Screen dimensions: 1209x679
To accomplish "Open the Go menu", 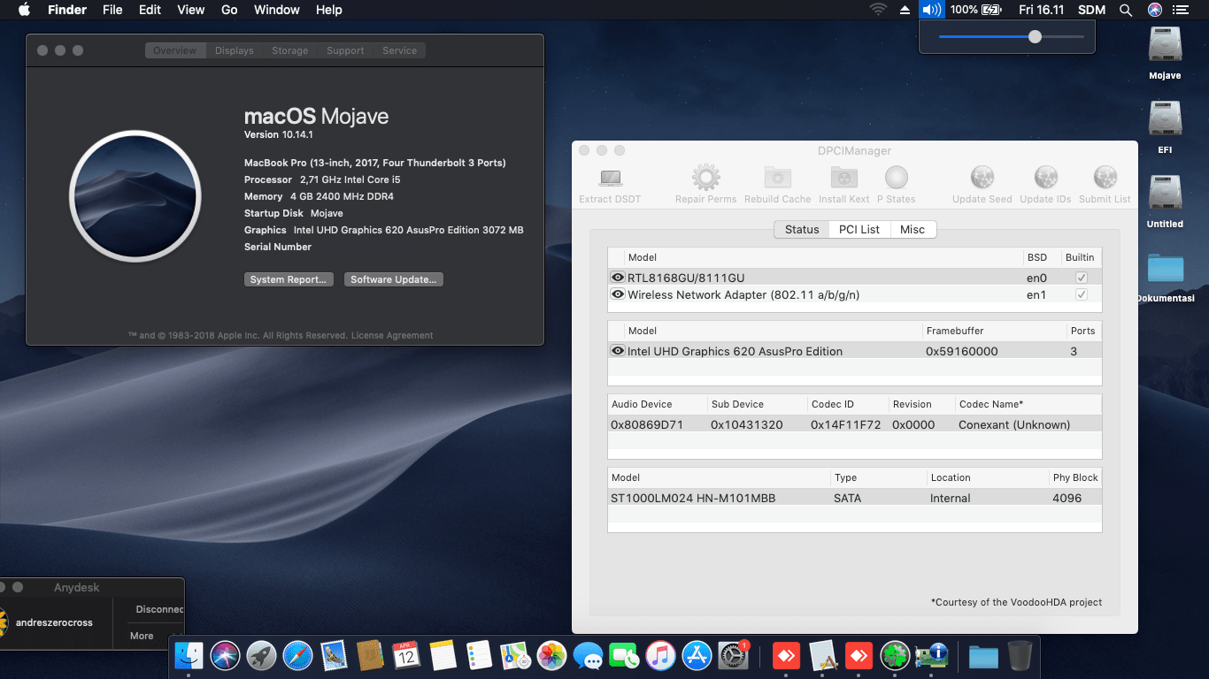I will tap(229, 10).
